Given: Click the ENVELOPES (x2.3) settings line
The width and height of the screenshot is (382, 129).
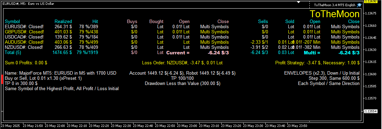Looking at the screenshot, I should (x=322, y=73).
